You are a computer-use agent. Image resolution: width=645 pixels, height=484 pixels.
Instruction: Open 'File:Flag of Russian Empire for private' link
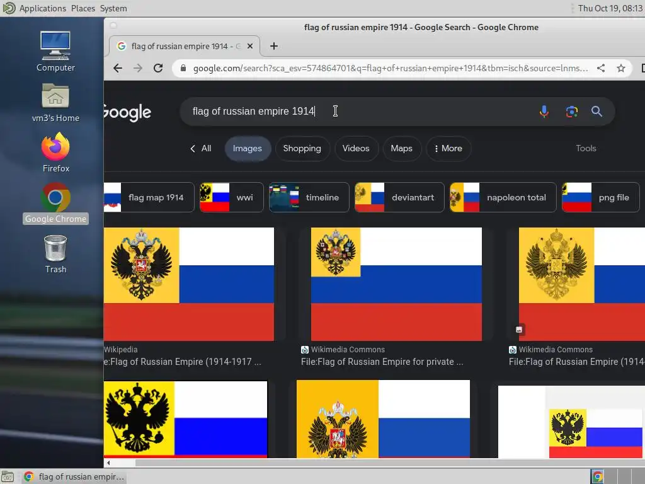(382, 362)
